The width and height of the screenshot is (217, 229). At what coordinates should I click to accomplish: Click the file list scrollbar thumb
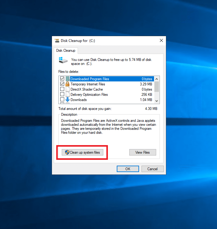tap(157, 86)
